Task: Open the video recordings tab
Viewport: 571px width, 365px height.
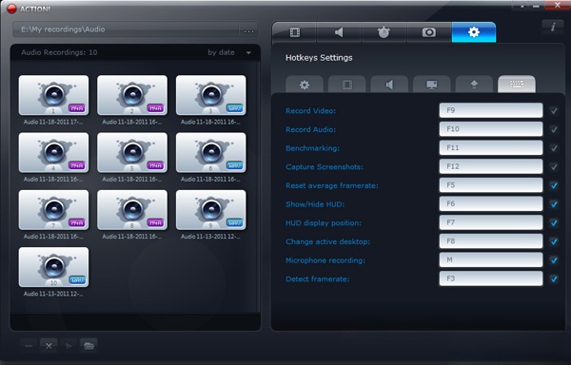Action: click(x=294, y=32)
